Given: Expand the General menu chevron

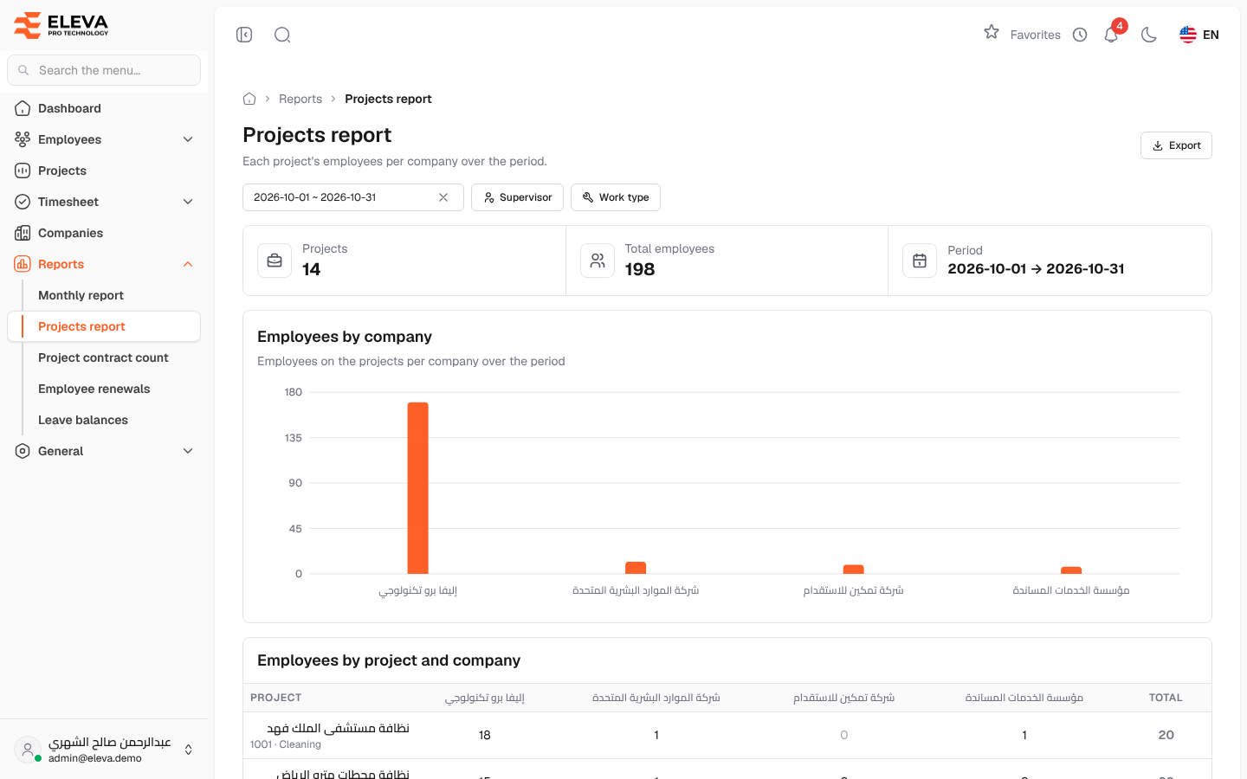Looking at the screenshot, I should [x=188, y=451].
